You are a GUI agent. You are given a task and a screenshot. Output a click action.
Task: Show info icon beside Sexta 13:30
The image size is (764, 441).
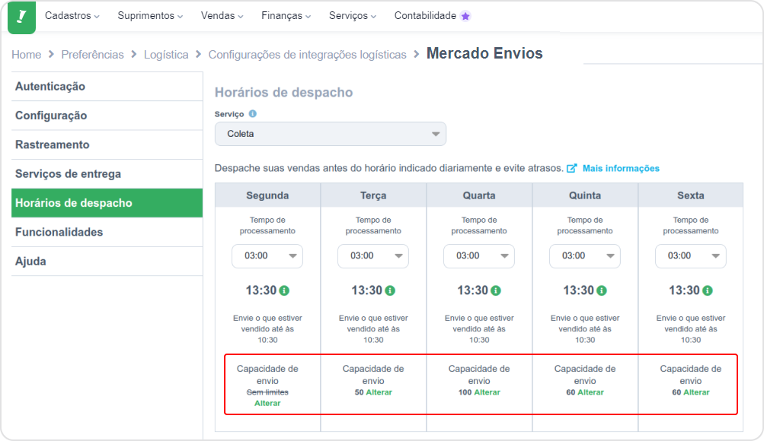point(708,290)
